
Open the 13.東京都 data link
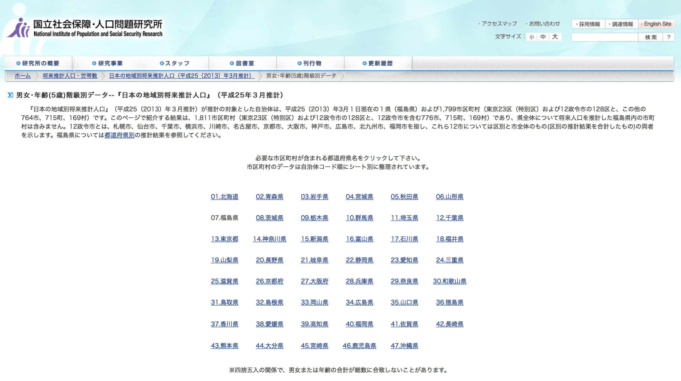coord(225,239)
